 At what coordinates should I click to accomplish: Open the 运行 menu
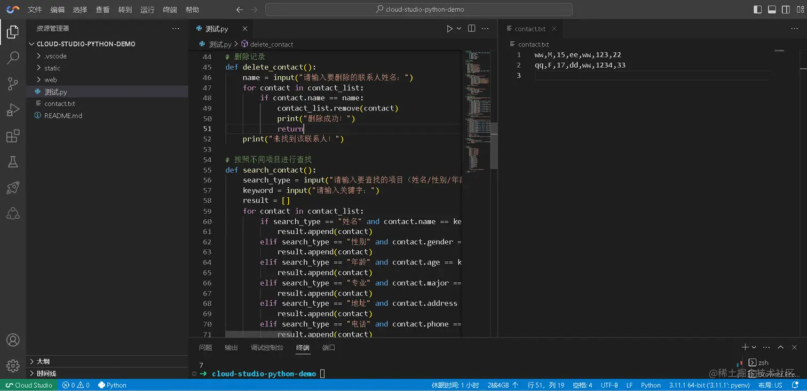click(147, 10)
